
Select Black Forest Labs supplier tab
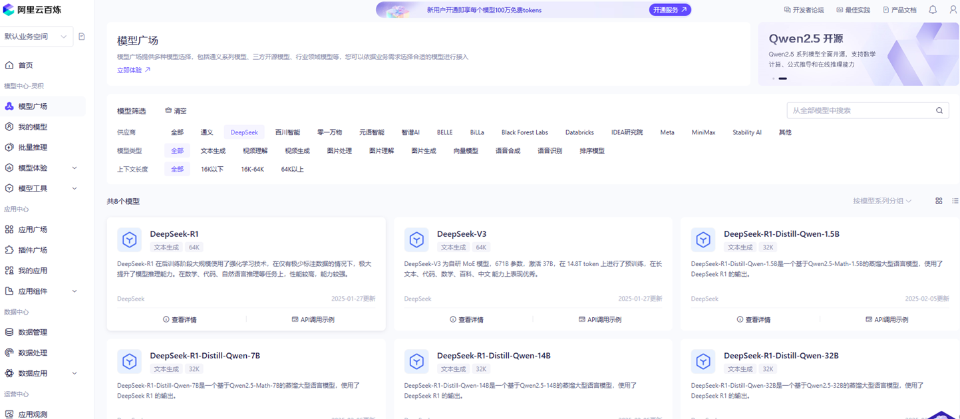coord(524,132)
